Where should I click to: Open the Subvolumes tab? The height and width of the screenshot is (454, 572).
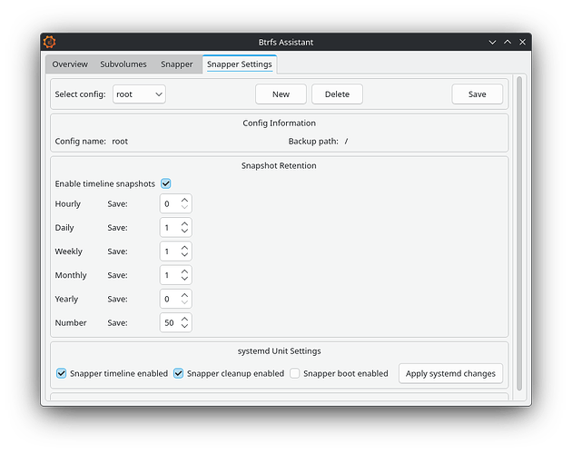click(123, 64)
